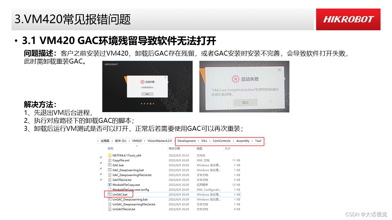Close the small 启动失败 dialog with X
This screenshot has height=220, width=392.
coord(165,77)
